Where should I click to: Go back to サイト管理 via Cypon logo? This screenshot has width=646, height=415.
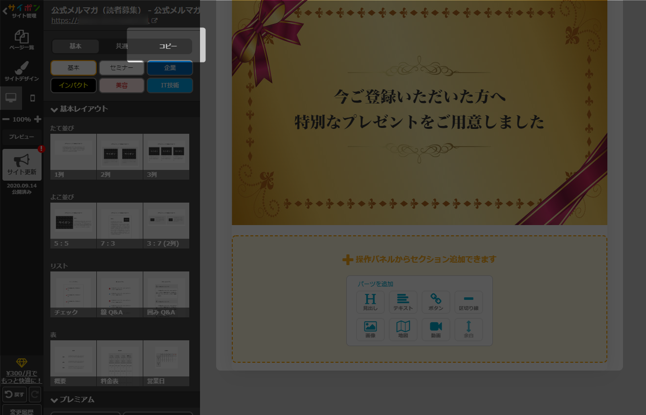tap(22, 11)
